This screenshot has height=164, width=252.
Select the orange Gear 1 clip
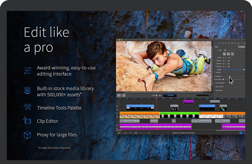[211, 115]
